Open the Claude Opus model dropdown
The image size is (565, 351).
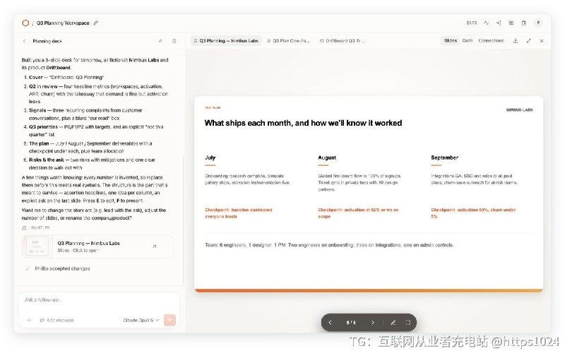coord(141,320)
